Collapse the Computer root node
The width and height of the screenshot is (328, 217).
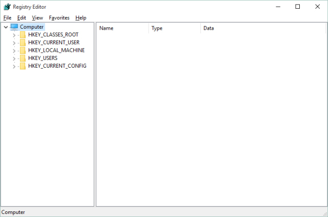(x=6, y=27)
